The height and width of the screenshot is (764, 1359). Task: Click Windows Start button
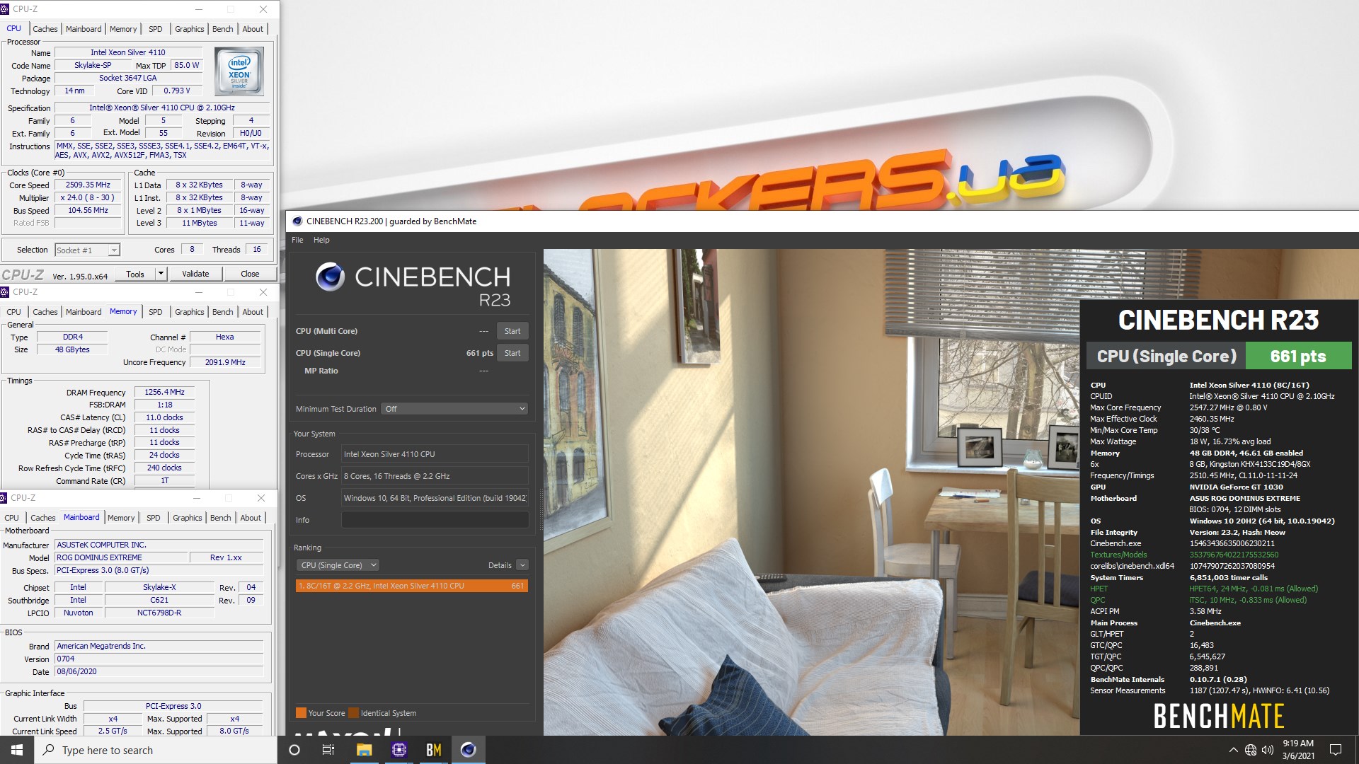(x=17, y=750)
